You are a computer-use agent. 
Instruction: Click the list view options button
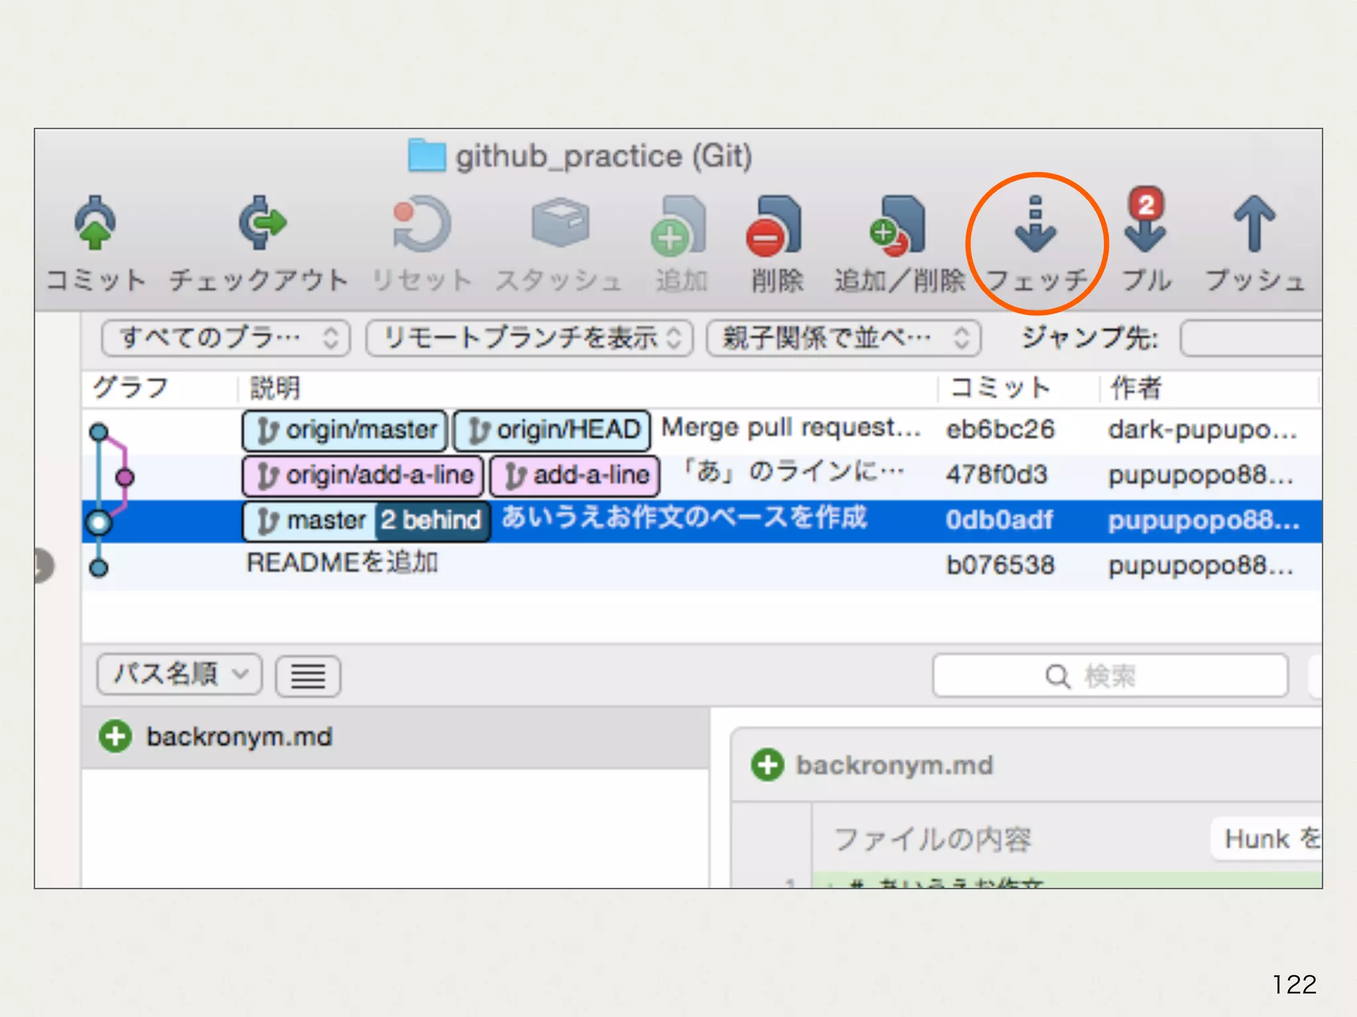click(308, 676)
